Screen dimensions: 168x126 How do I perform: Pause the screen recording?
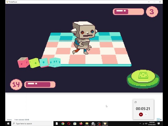pos(141,114)
